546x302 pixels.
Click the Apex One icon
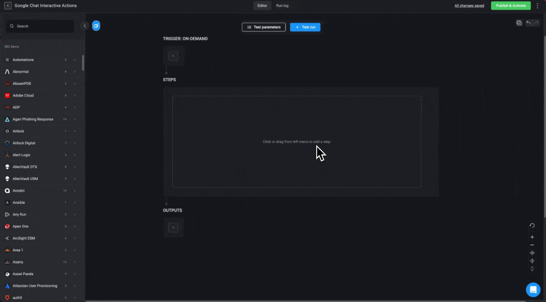click(7, 226)
